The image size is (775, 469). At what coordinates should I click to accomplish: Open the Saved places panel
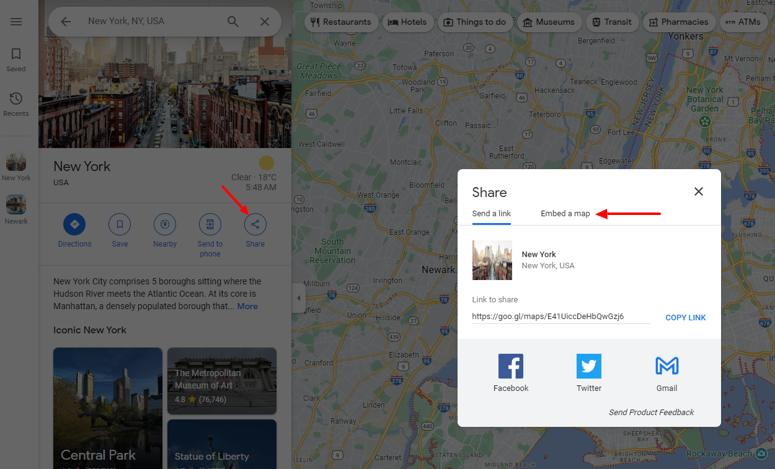[16, 60]
